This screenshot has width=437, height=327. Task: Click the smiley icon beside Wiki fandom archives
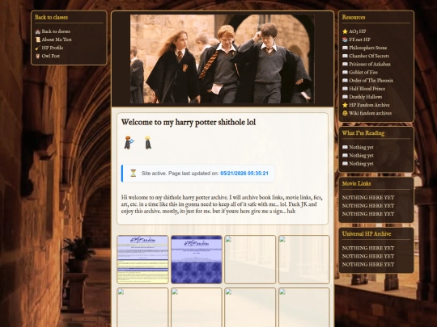point(345,113)
